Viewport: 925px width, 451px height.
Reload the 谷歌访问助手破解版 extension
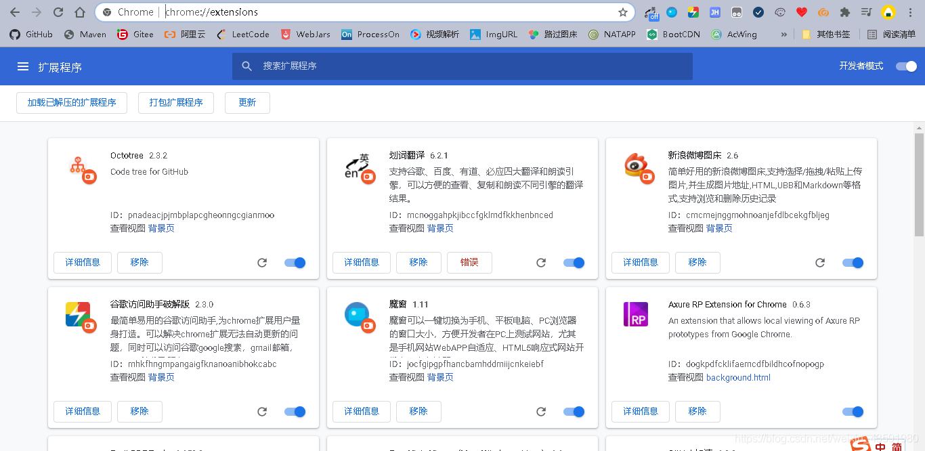pyautogui.click(x=262, y=412)
